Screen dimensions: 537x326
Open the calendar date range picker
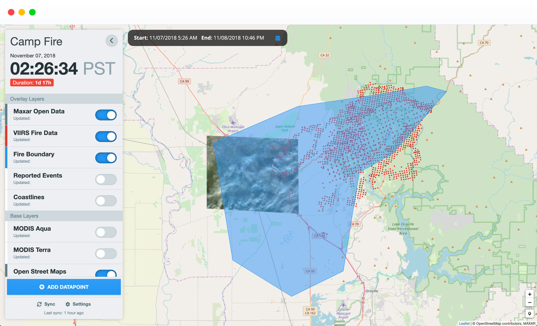(278, 38)
